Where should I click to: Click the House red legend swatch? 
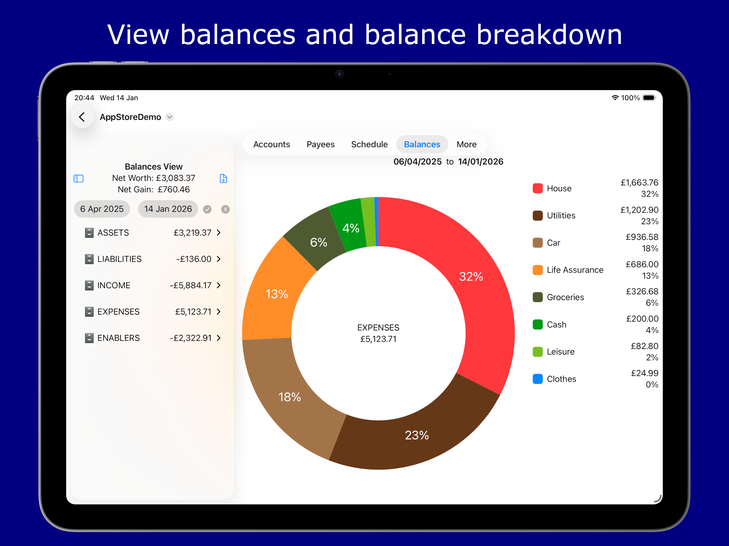click(538, 188)
